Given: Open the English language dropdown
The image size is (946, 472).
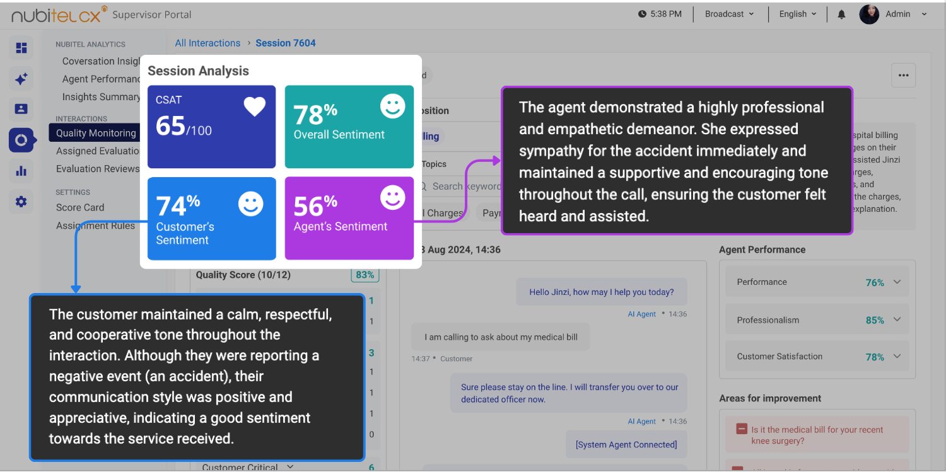Looking at the screenshot, I should coord(797,14).
